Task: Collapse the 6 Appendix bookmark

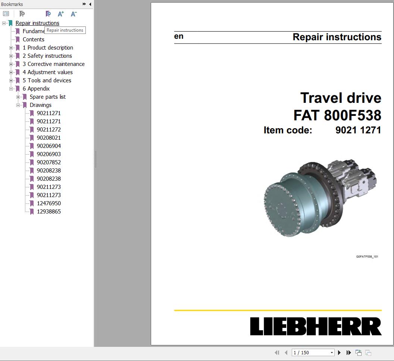Action: click(11, 89)
